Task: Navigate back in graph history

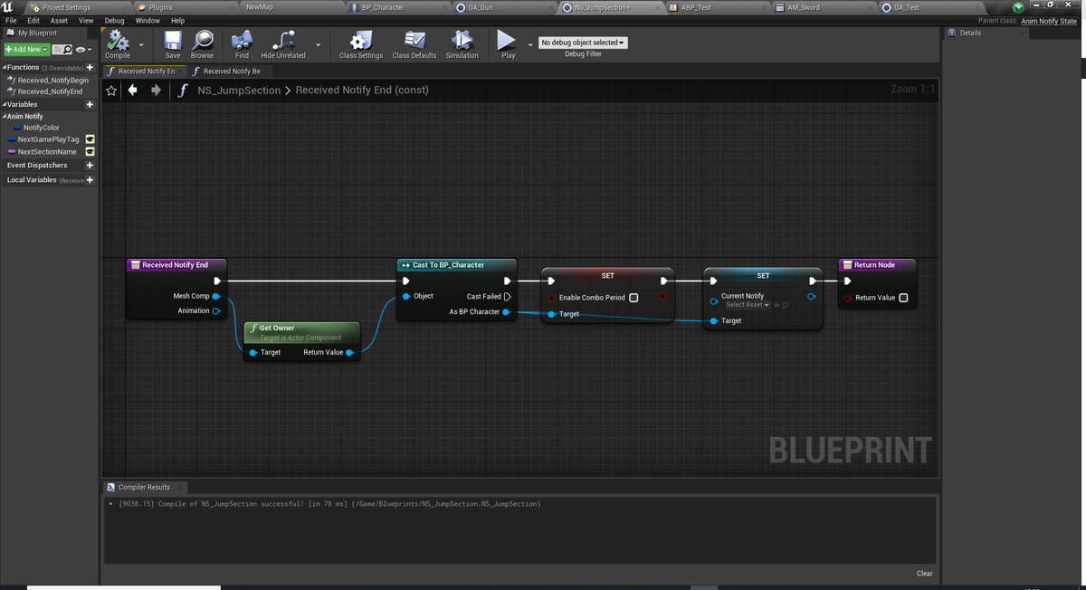Action: tap(133, 90)
